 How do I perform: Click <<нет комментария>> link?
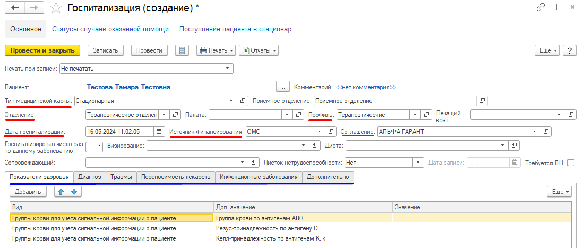[x=366, y=87]
